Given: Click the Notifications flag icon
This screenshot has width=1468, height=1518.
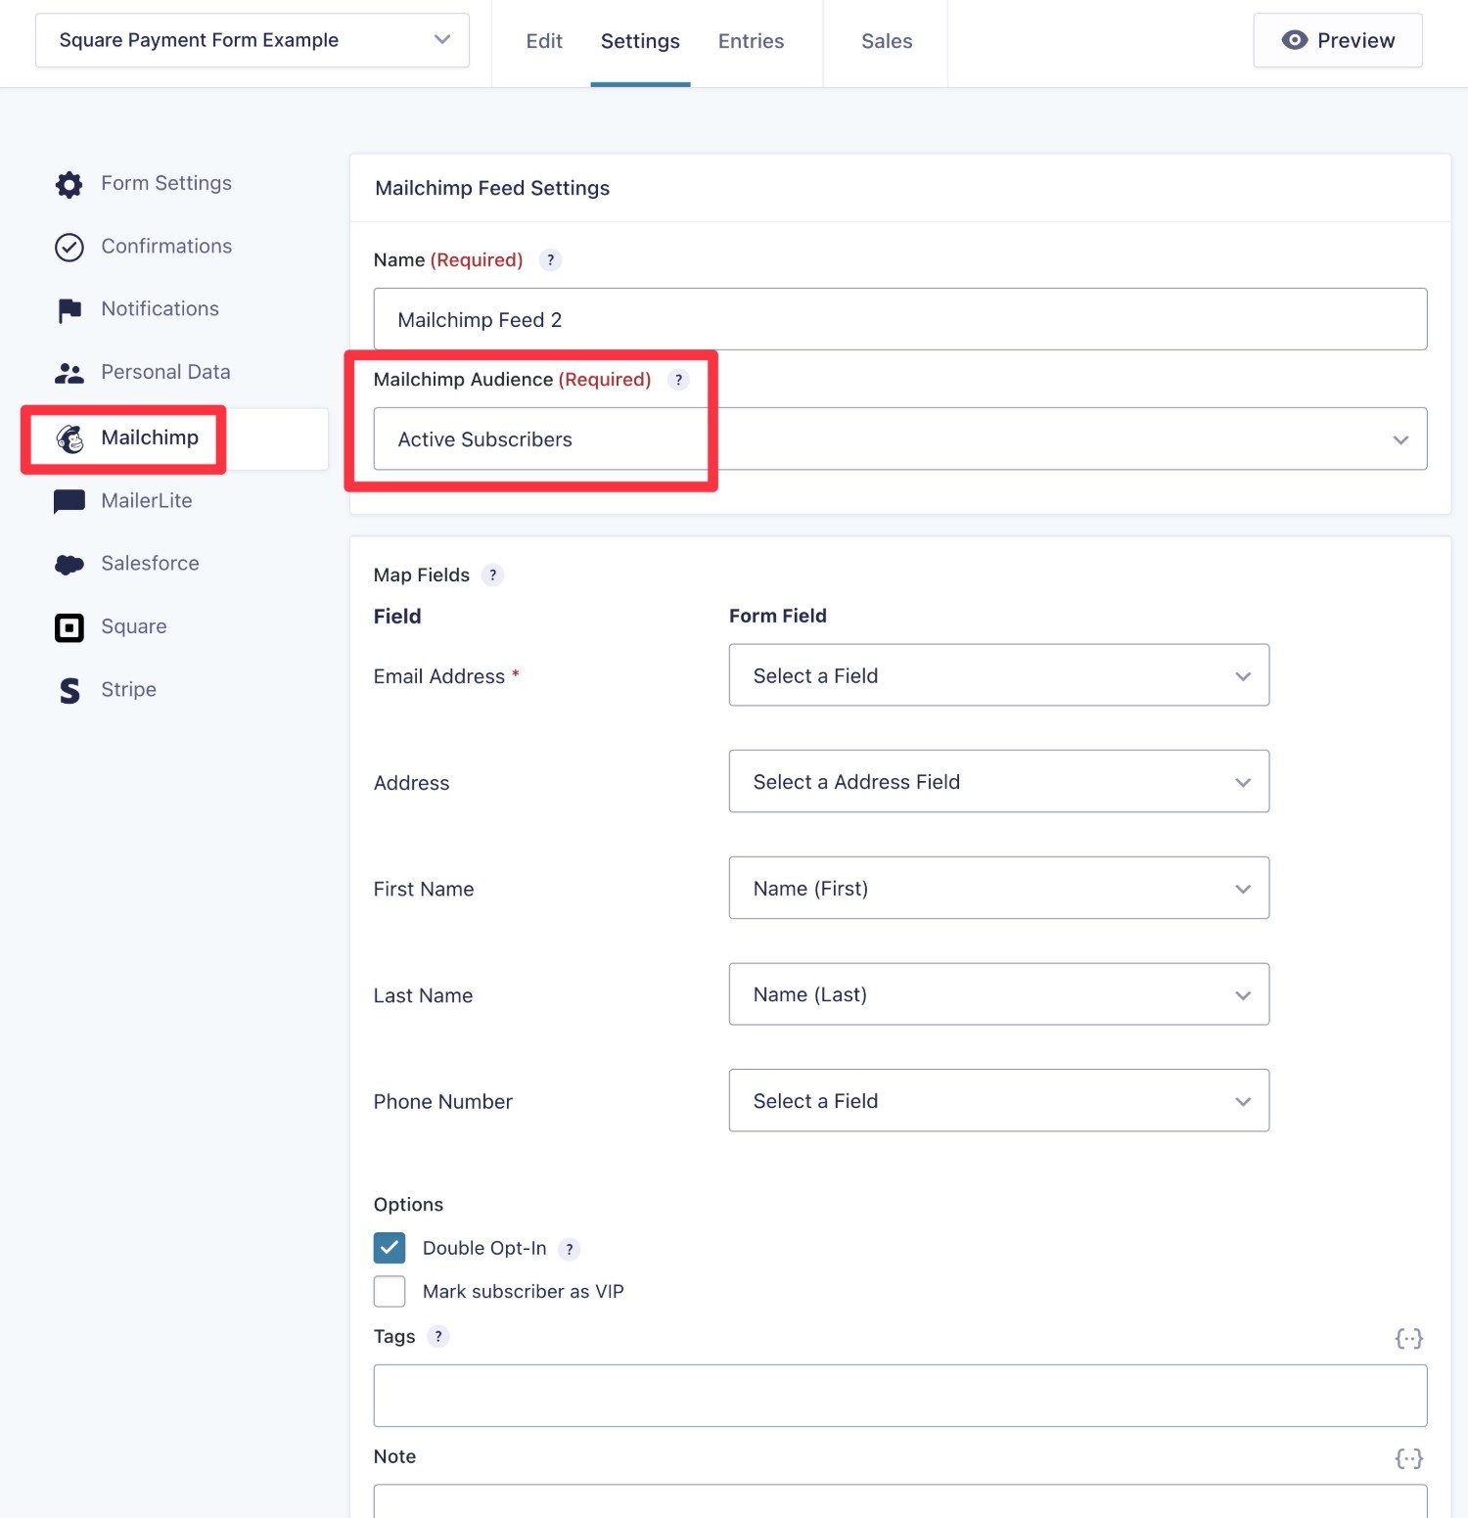Looking at the screenshot, I should click(x=69, y=310).
